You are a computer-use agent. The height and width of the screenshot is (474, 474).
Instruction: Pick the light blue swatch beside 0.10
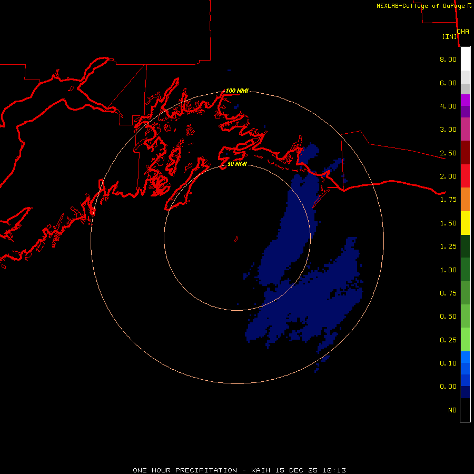tap(465, 357)
